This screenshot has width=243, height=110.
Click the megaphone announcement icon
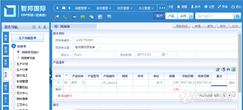pos(57,17)
